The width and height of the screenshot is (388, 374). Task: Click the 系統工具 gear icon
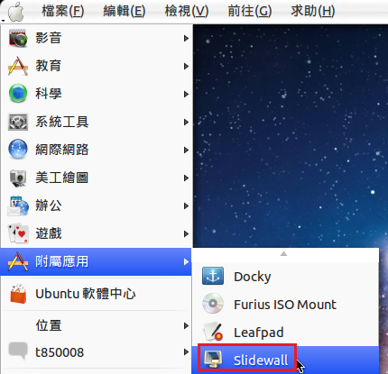[18, 122]
